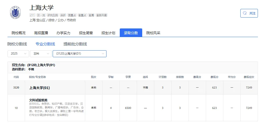Click the 平均分 column header
The image size is (266, 125).
click(x=232, y=77)
